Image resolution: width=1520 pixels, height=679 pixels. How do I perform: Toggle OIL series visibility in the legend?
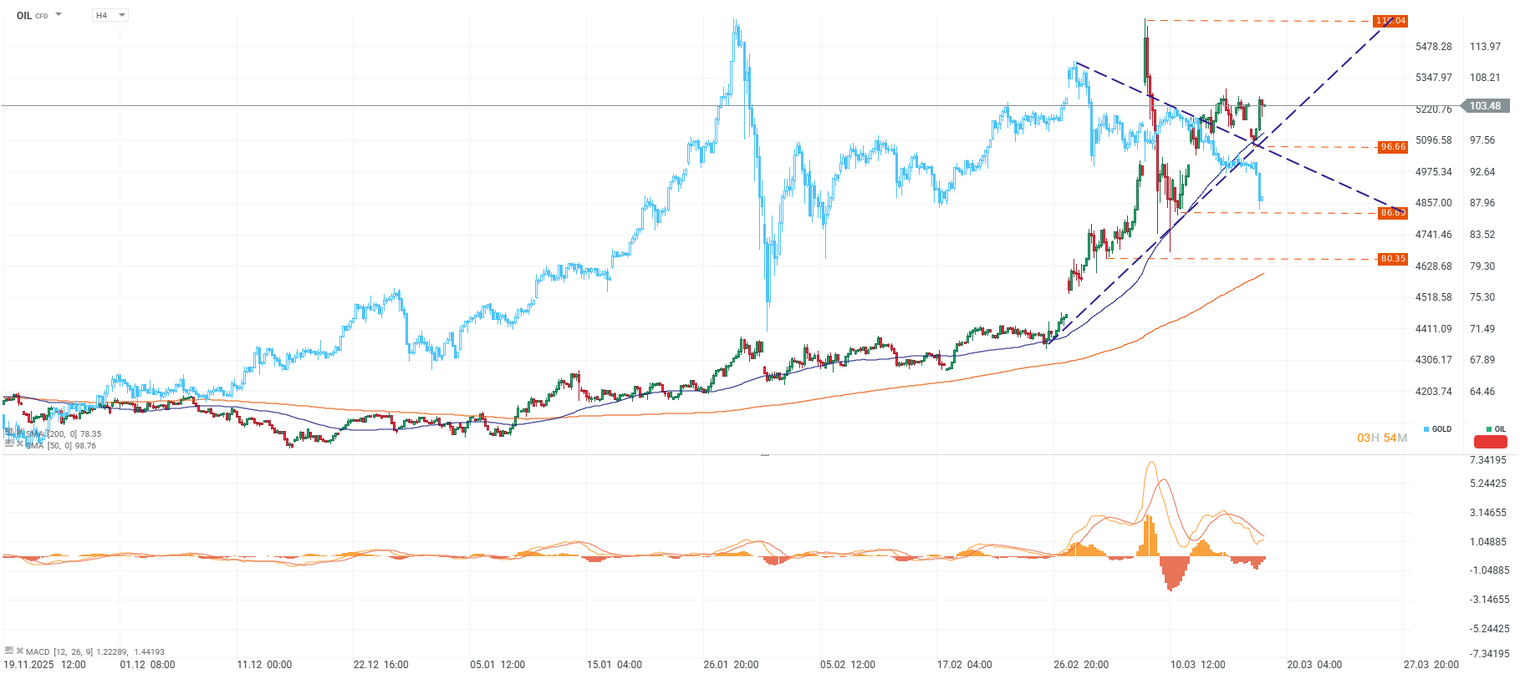pyautogui.click(x=1500, y=428)
